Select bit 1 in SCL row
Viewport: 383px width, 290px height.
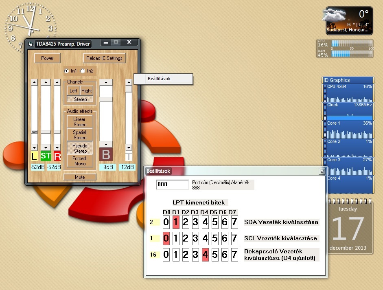click(x=176, y=238)
